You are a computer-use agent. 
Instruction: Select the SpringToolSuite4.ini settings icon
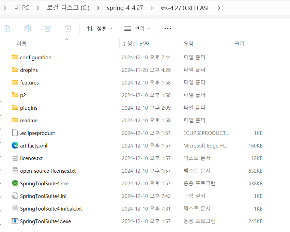pyautogui.click(x=15, y=196)
